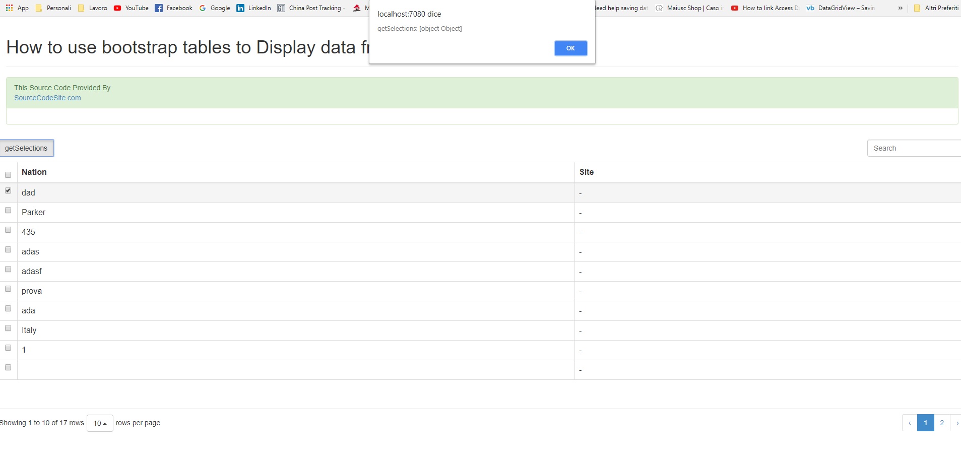This screenshot has width=961, height=464.
Task: Open the rows per page dropdown
Action: point(100,423)
